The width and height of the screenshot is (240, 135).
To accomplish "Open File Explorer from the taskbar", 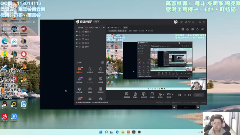I will coord(123,132).
